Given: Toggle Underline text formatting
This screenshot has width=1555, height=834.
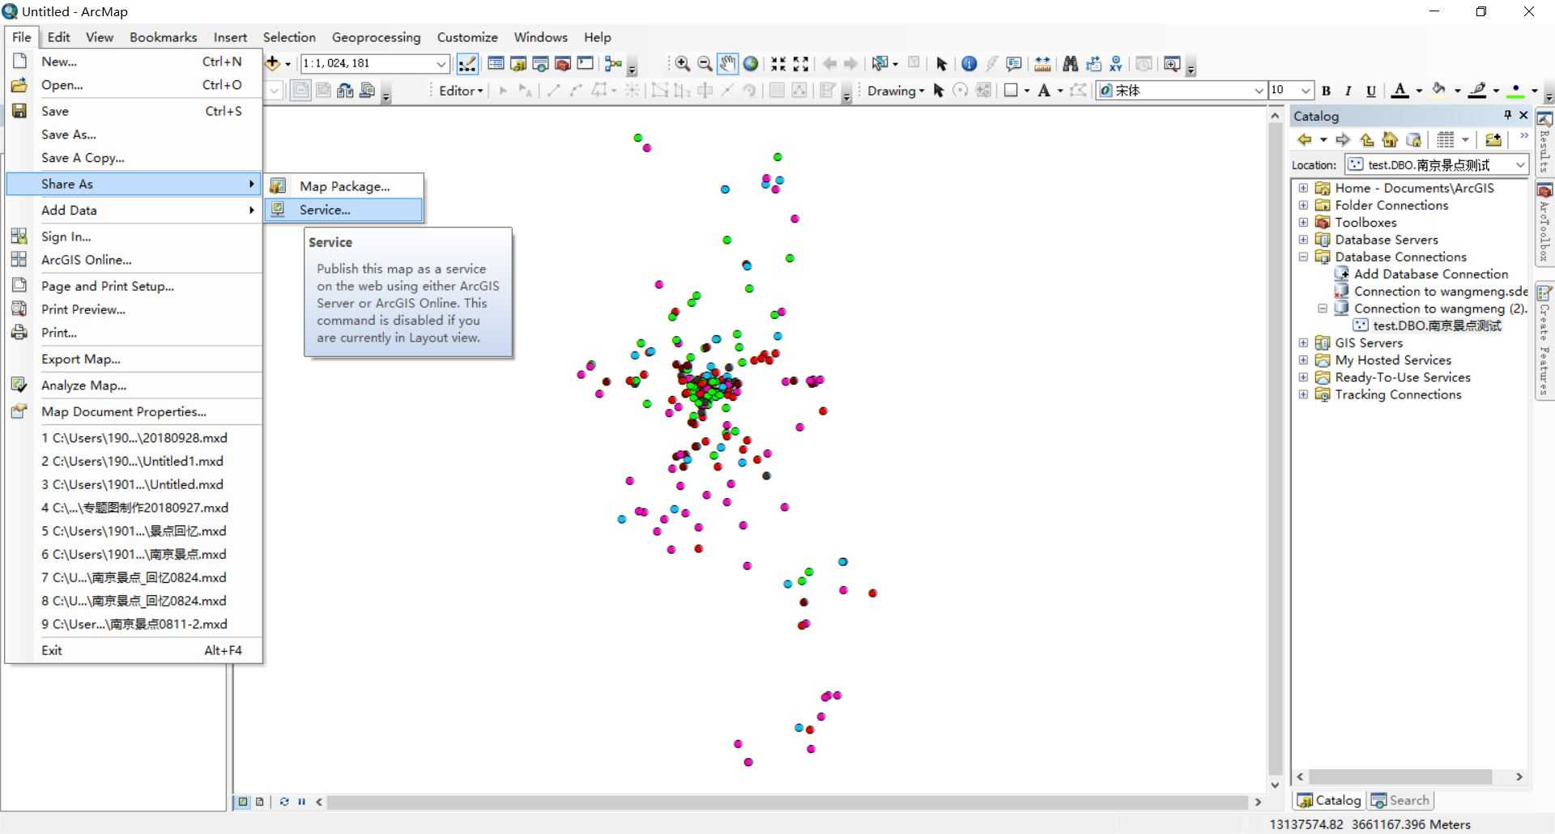Looking at the screenshot, I should pos(1370,91).
